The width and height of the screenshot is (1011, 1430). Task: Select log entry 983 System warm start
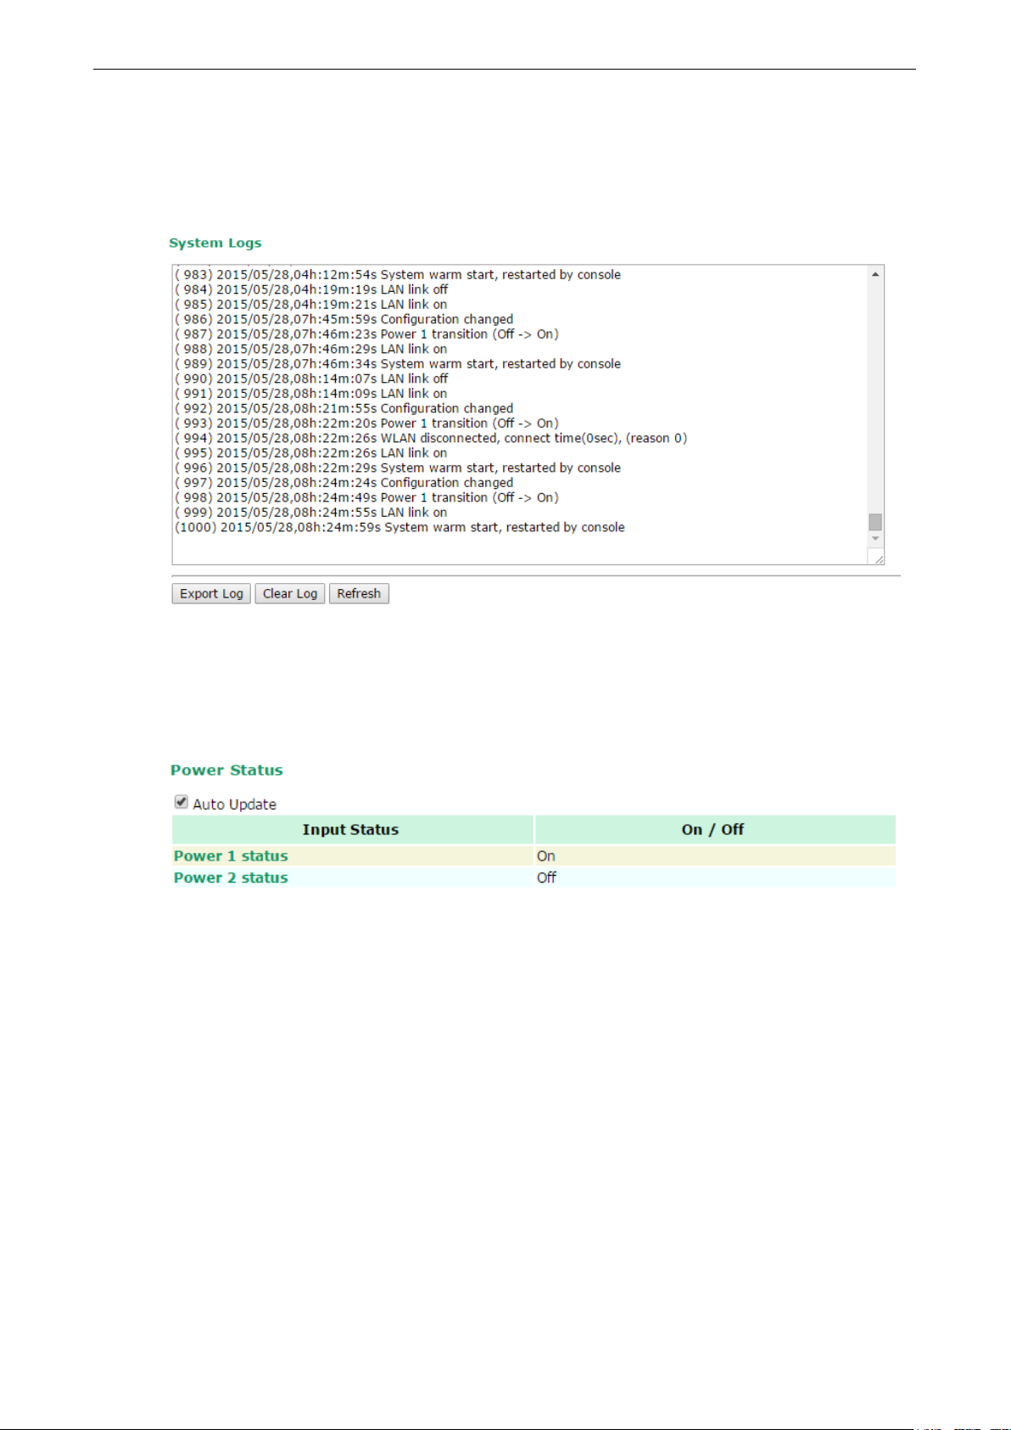pos(398,275)
